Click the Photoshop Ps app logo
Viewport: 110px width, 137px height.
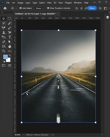[2, 2]
